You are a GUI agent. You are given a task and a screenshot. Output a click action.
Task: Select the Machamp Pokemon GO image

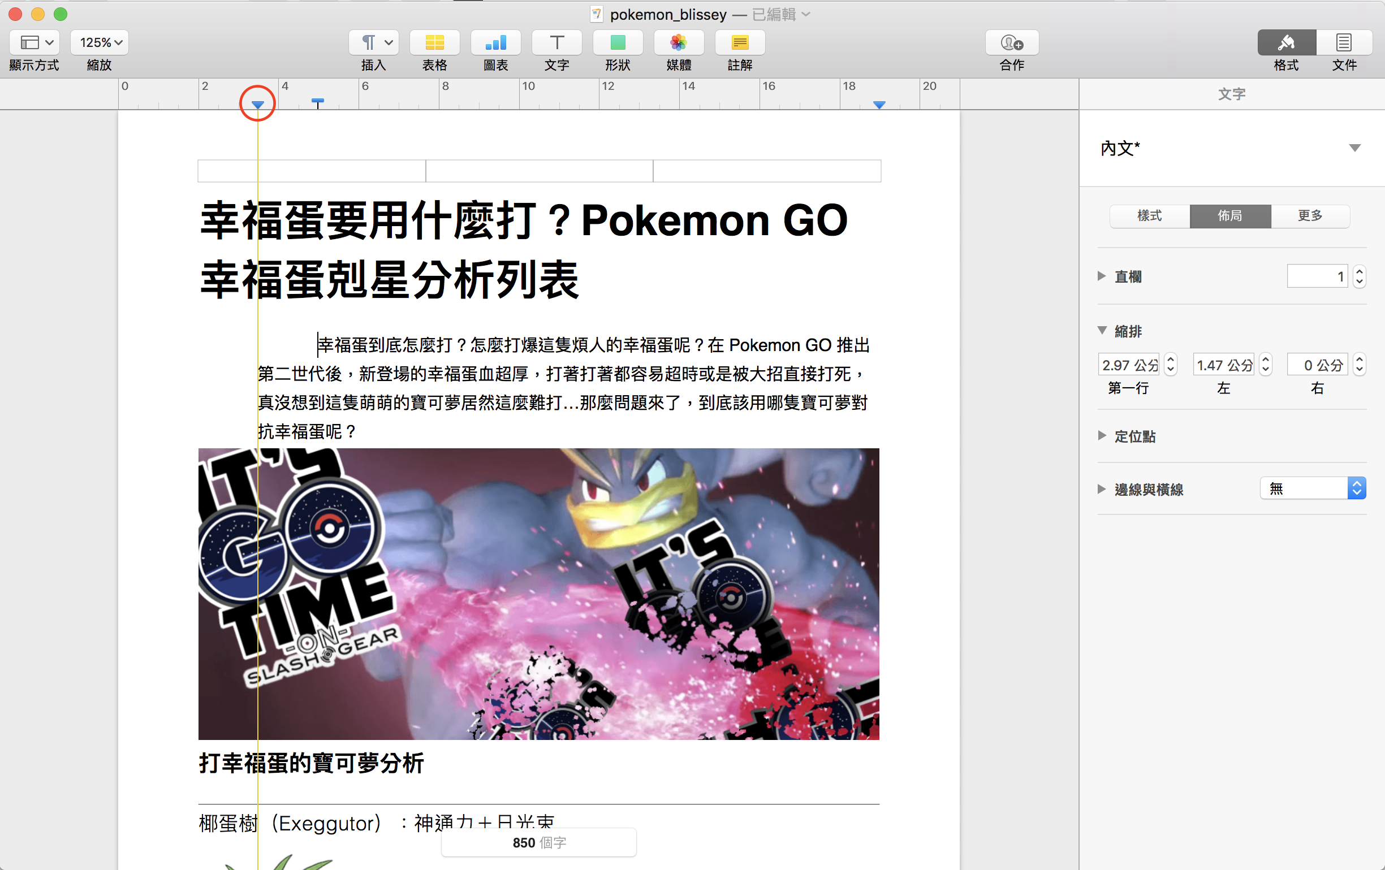pos(539,594)
